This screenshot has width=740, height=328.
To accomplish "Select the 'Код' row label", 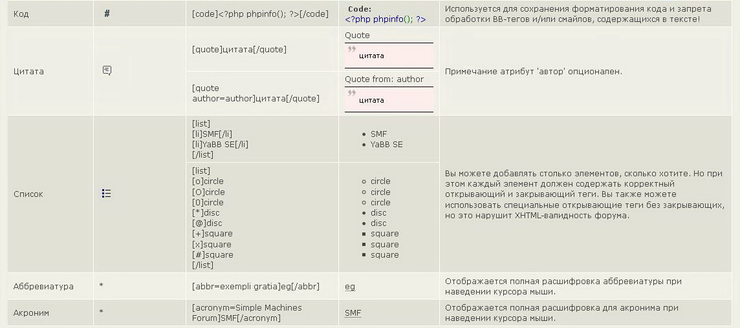I will [x=21, y=14].
